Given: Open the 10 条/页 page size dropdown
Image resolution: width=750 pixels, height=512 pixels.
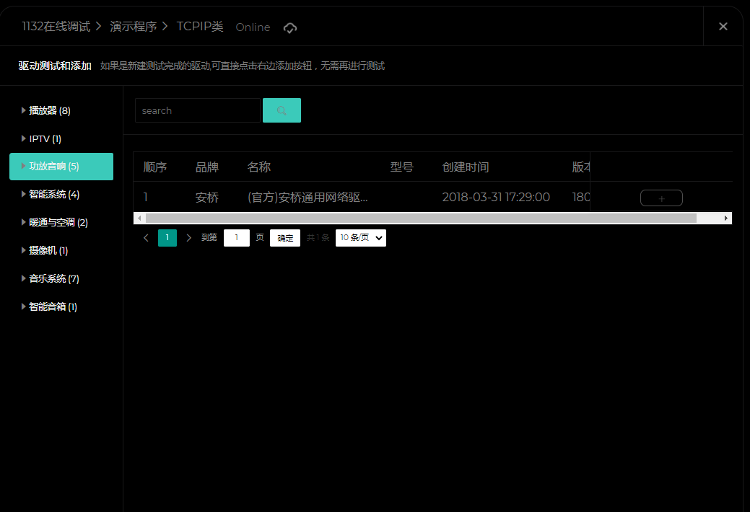Looking at the screenshot, I should coord(360,238).
